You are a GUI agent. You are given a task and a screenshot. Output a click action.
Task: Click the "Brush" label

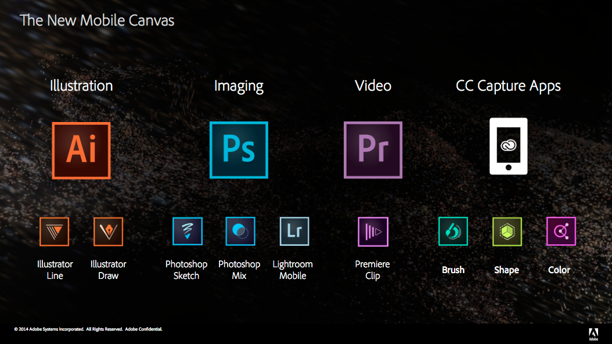453,270
